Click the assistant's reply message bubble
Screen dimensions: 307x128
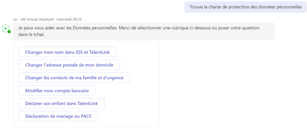pyautogui.click(x=144, y=31)
